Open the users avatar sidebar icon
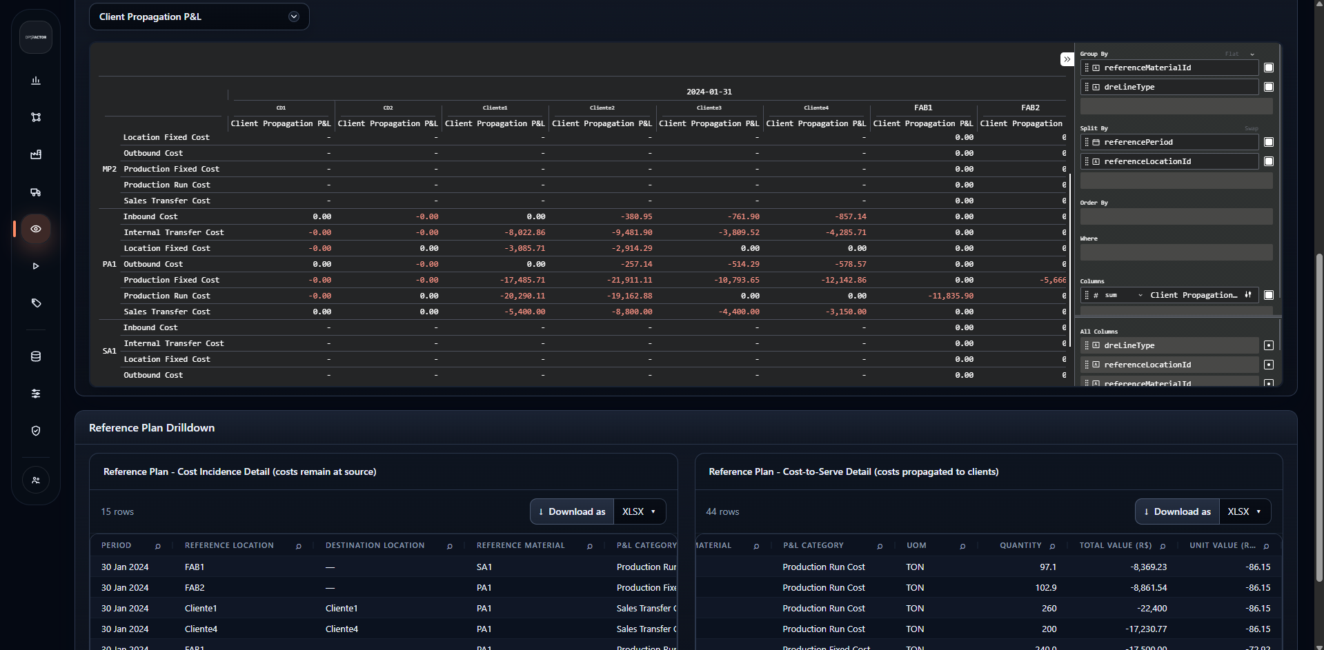 click(36, 480)
